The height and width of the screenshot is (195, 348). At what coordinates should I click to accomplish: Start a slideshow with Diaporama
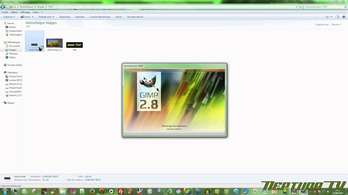coord(65,17)
